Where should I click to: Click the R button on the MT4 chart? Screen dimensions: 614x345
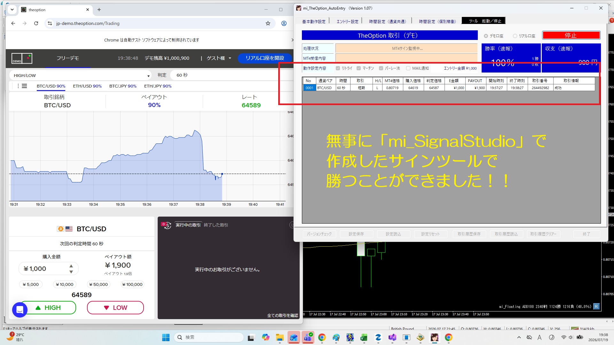596,306
